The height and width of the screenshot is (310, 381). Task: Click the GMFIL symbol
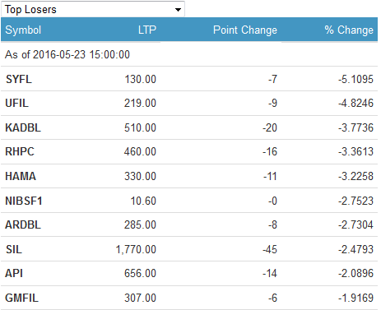coord(22,298)
